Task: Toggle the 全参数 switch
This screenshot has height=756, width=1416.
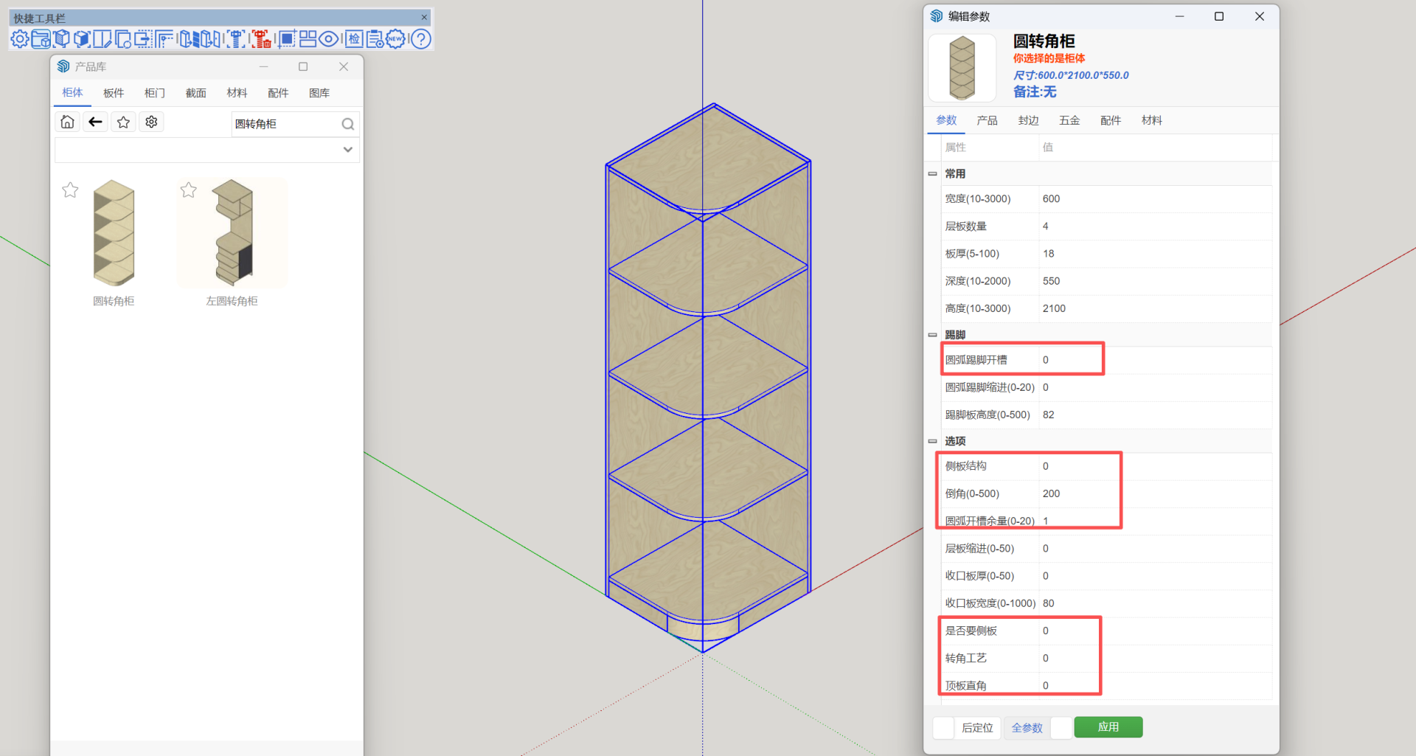Action: pyautogui.click(x=1061, y=728)
